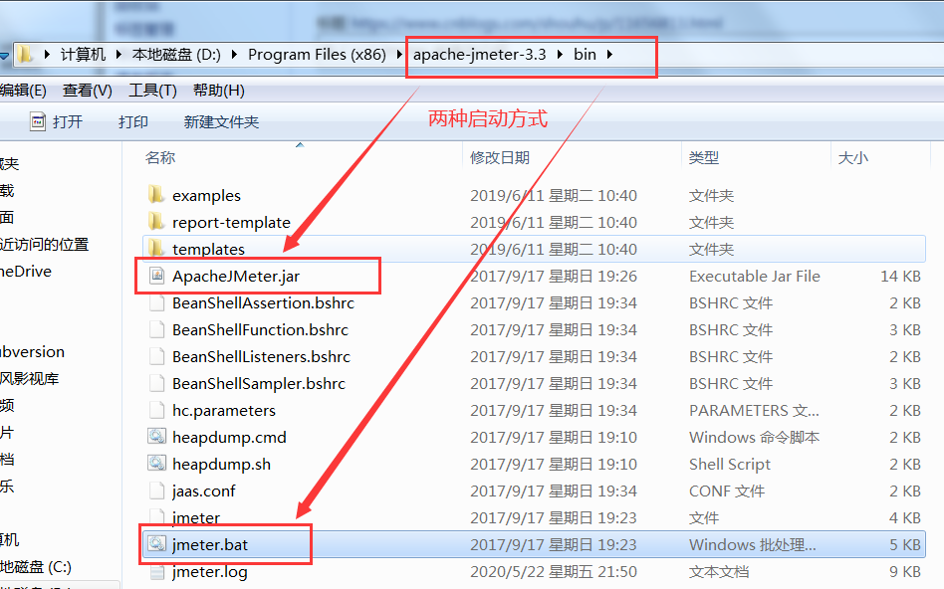This screenshot has height=589, width=944.
Task: Select the file named jmeter without extension
Action: (x=196, y=517)
